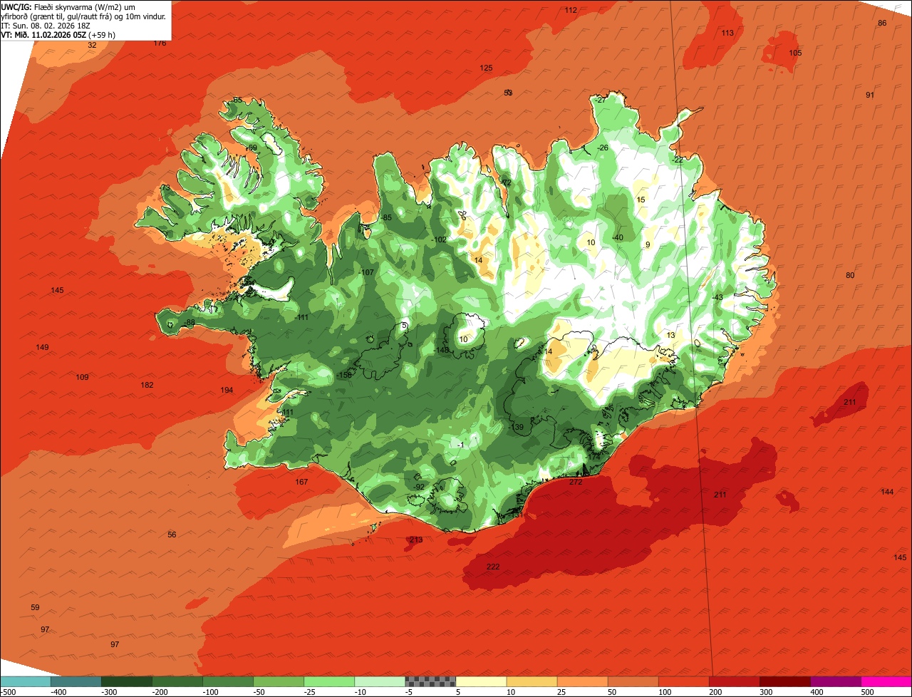Image resolution: width=912 pixels, height=697 pixels.
Task: Click the dark maroon legend swatch between 300 and 400
Action: (x=784, y=681)
